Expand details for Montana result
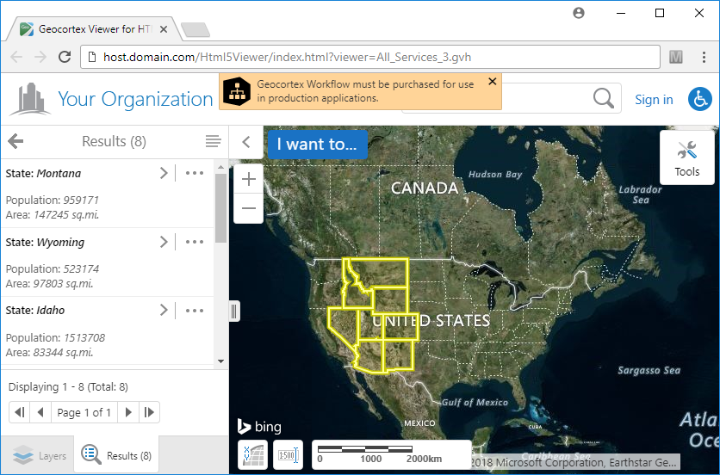Screen dimensions: 720x475 coord(164,173)
